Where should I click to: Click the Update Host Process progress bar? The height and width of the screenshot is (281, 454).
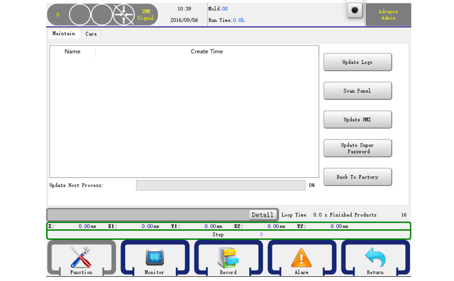(x=220, y=185)
